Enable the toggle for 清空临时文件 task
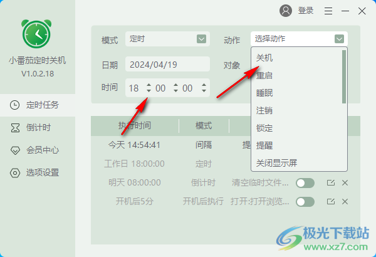376x257 pixels. click(305, 183)
